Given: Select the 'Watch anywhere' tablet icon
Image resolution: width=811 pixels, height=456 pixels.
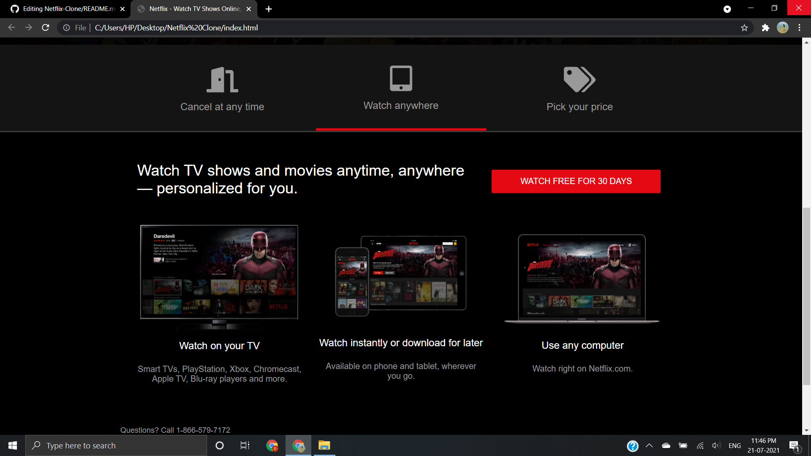Looking at the screenshot, I should point(400,78).
